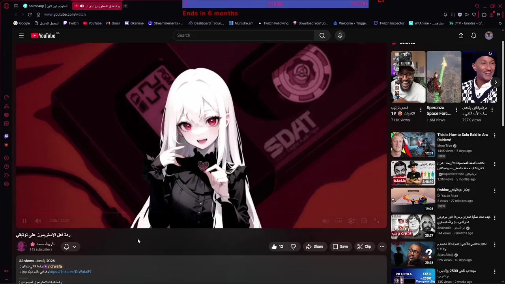This screenshot has width=505, height=284.
Task: Open the Gmail bookmark
Action: [113, 23]
